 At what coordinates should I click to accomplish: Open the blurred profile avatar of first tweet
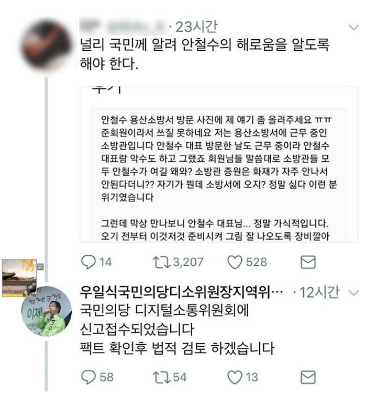(47, 45)
